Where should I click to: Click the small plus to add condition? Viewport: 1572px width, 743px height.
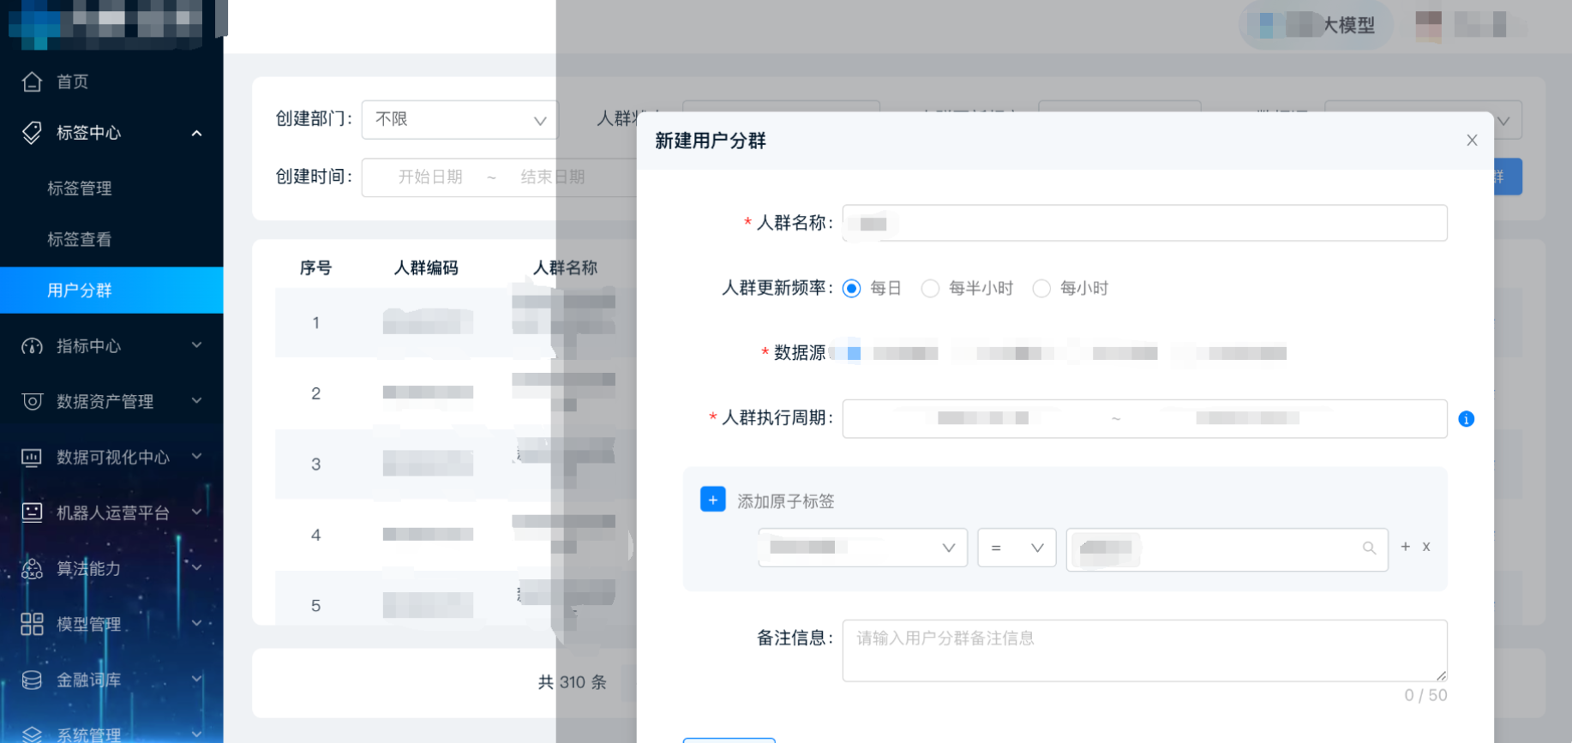(1405, 547)
